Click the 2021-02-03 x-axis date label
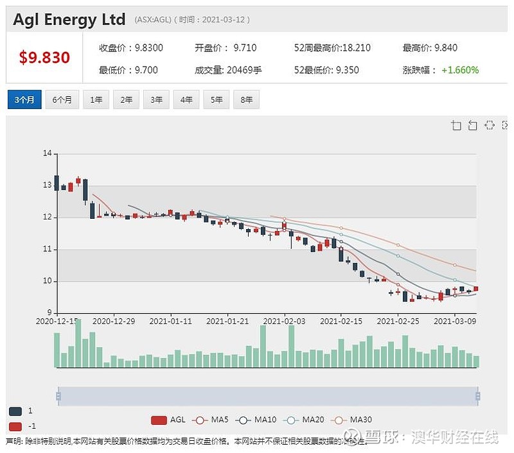The height and width of the screenshot is (453, 514). (x=284, y=321)
